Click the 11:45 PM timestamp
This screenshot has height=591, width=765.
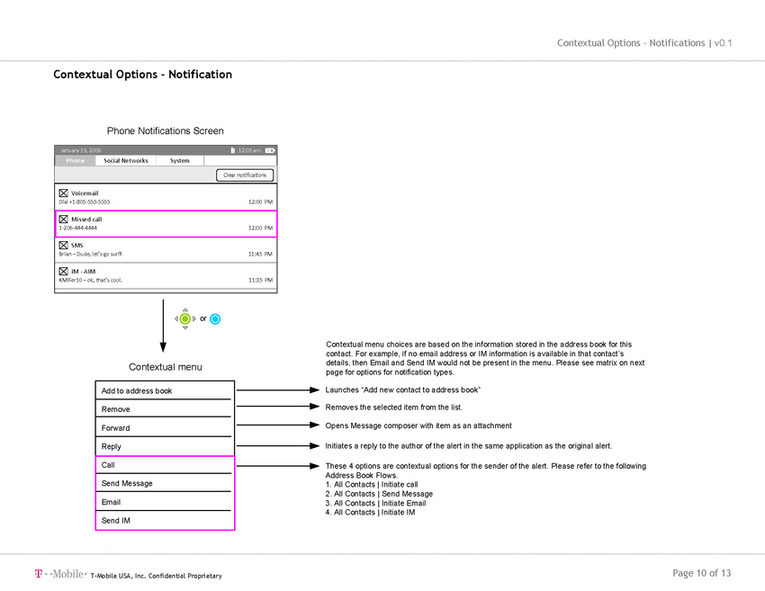[260, 254]
